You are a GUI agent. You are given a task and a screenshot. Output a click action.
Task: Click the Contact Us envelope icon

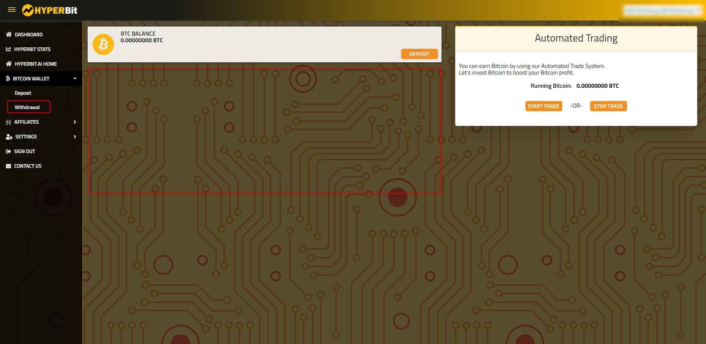[x=8, y=166]
